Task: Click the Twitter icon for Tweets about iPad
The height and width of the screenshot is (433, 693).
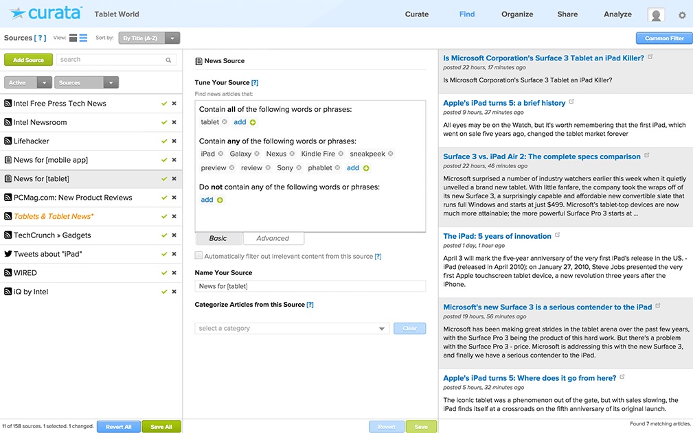Action: coord(8,254)
